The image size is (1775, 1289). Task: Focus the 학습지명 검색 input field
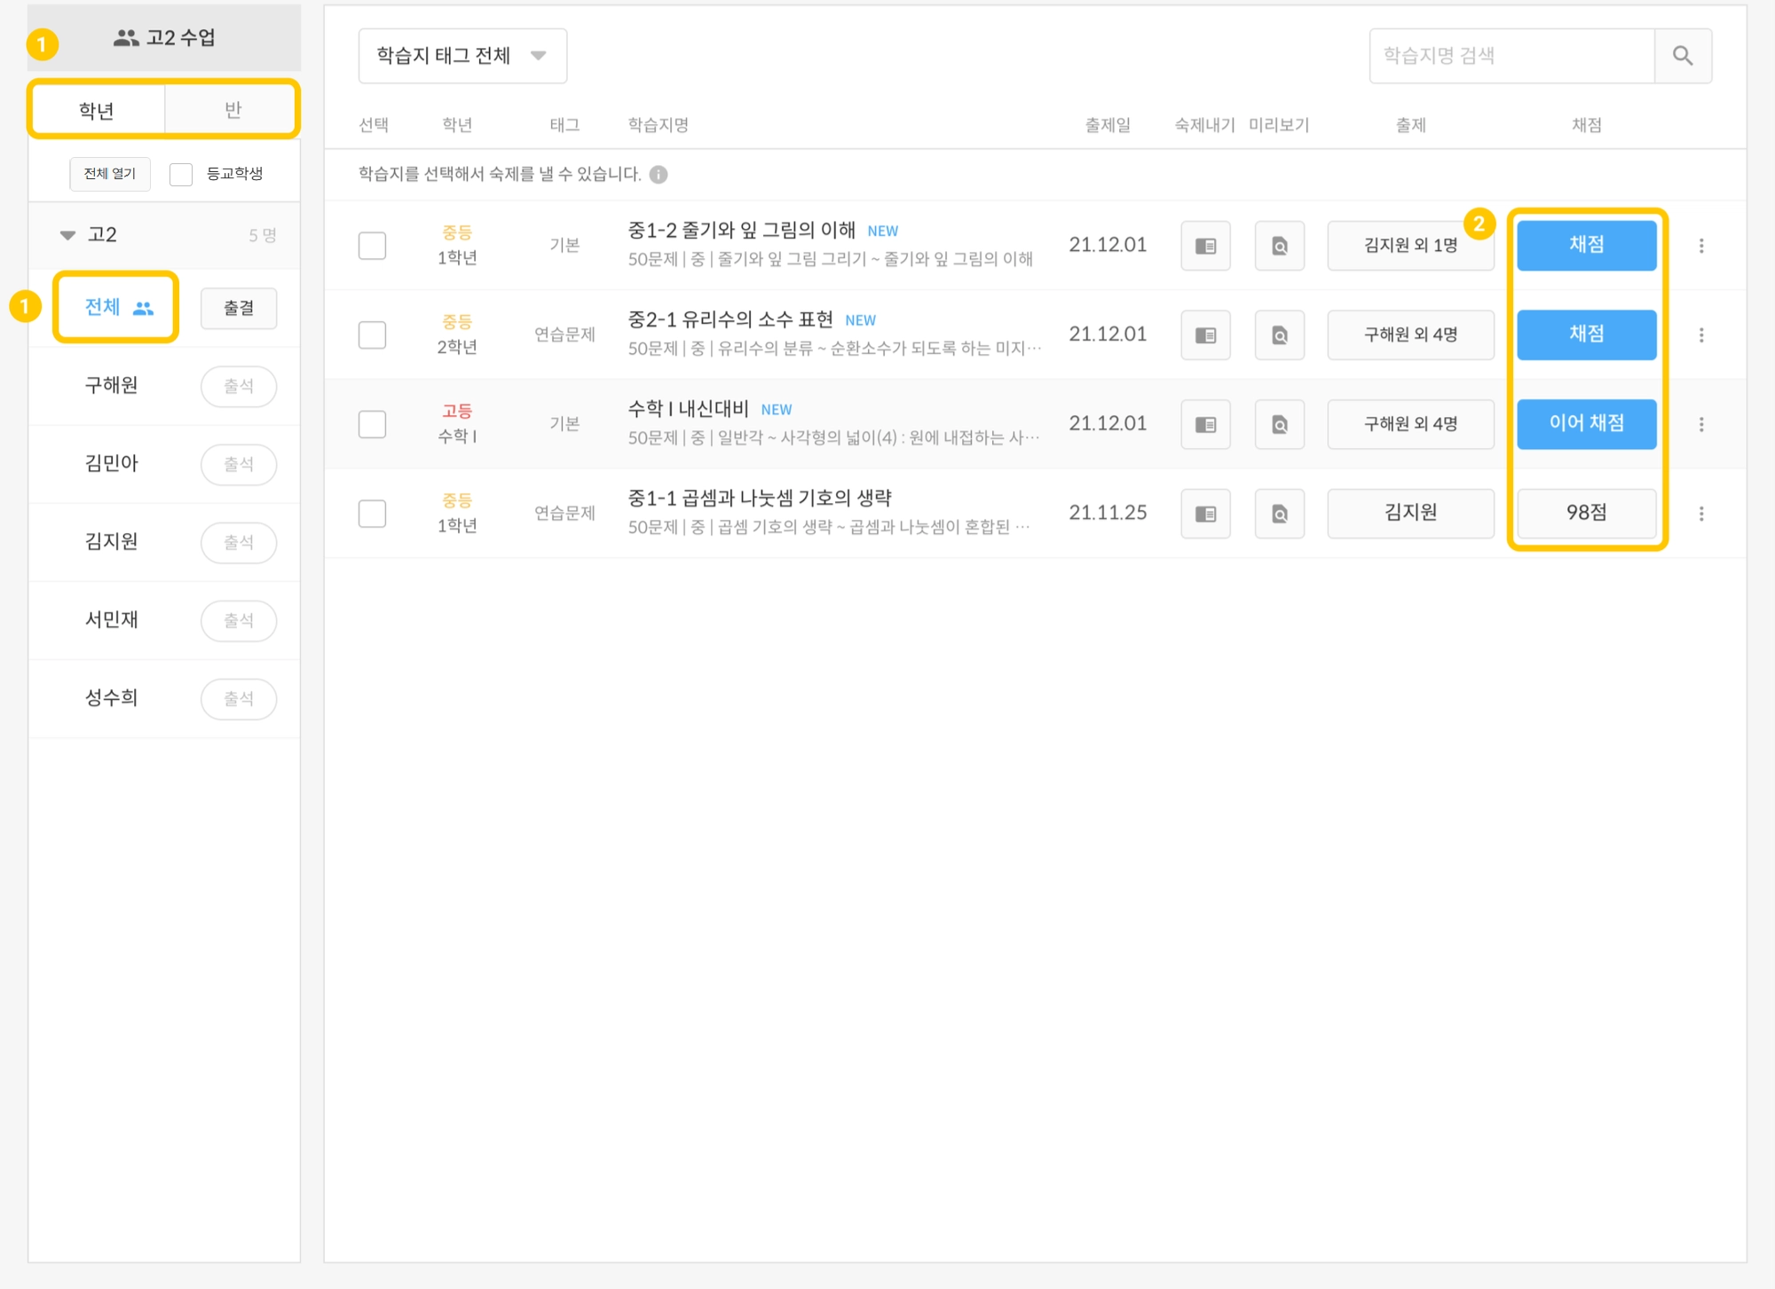pyautogui.click(x=1511, y=56)
